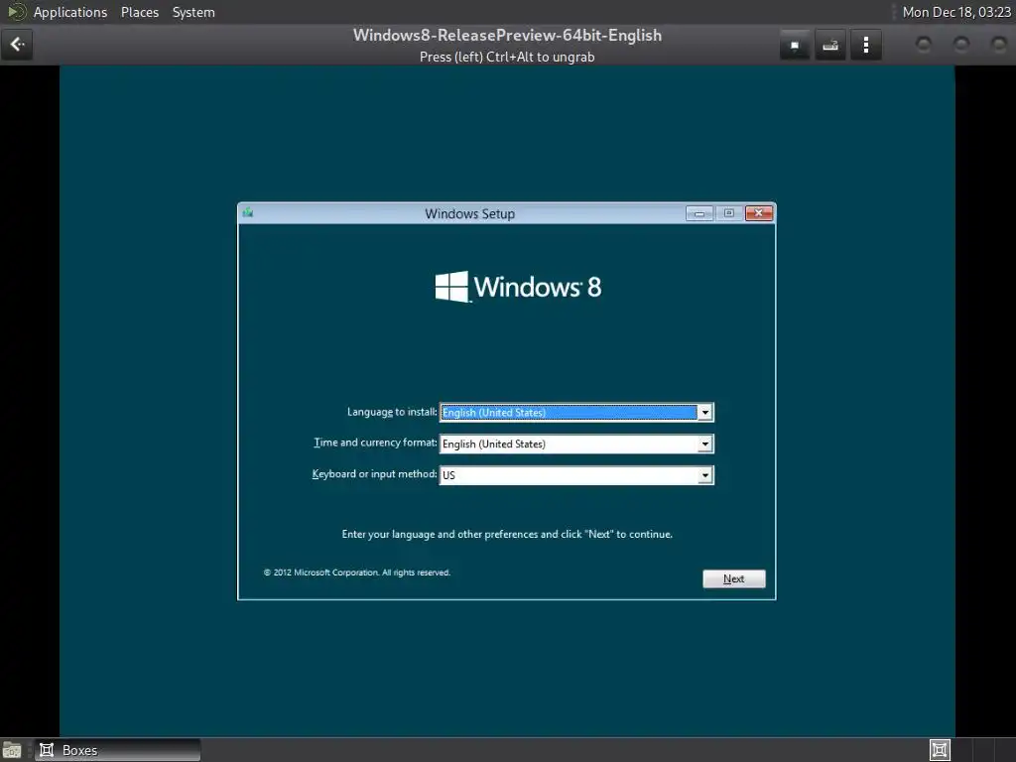The height and width of the screenshot is (762, 1016).
Task: Click the Windows Setup title bar text
Action: (x=469, y=214)
